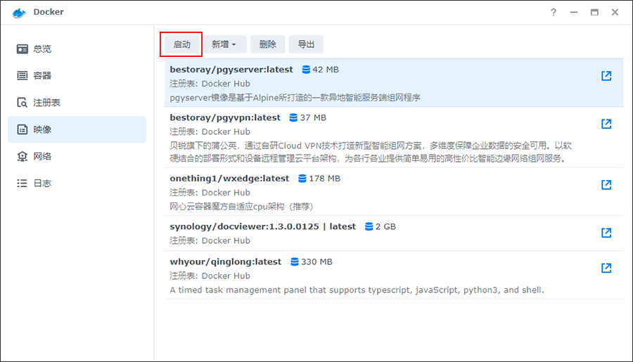Screen dimensions: 633x362
Task: Click the 导出 export button
Action: 306,44
